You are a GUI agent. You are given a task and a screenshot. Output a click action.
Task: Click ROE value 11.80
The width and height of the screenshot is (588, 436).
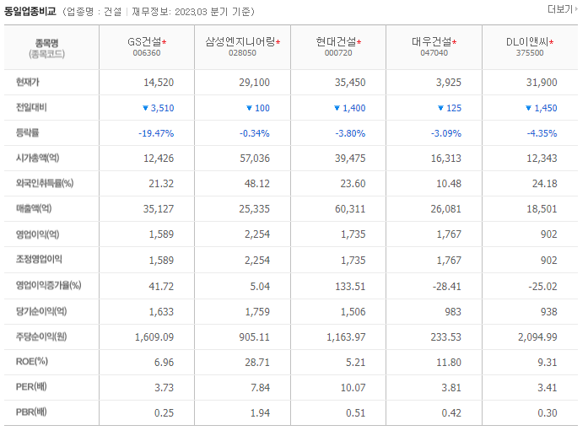click(x=449, y=363)
